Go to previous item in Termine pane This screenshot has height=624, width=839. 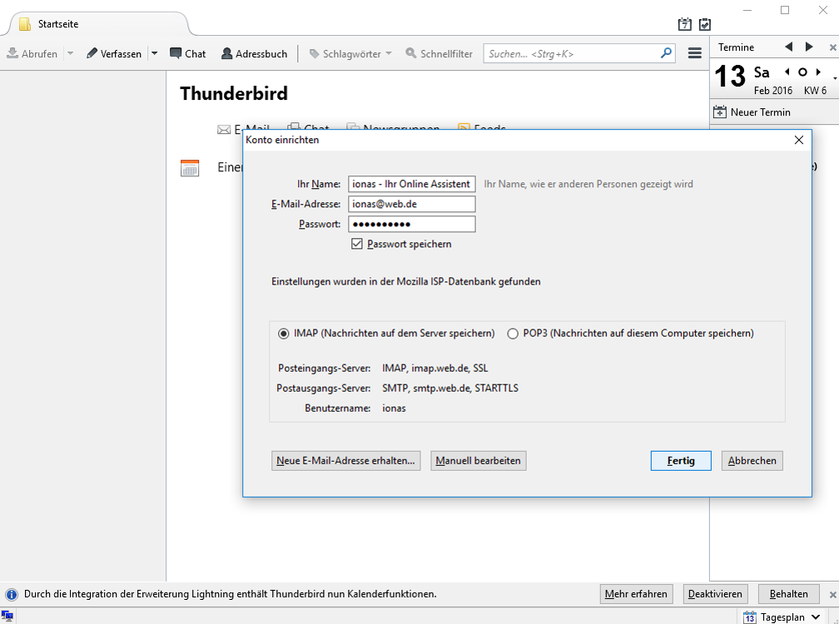click(789, 47)
